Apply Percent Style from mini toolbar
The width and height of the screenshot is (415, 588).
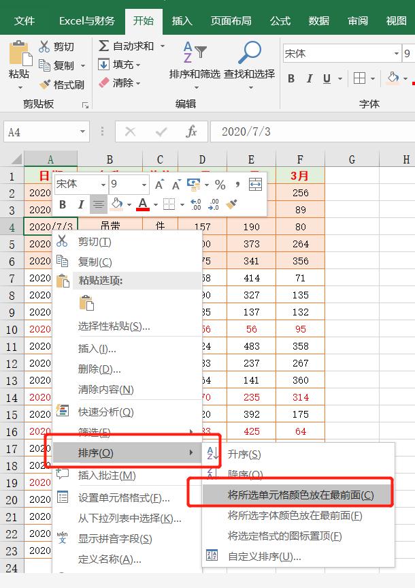click(220, 184)
